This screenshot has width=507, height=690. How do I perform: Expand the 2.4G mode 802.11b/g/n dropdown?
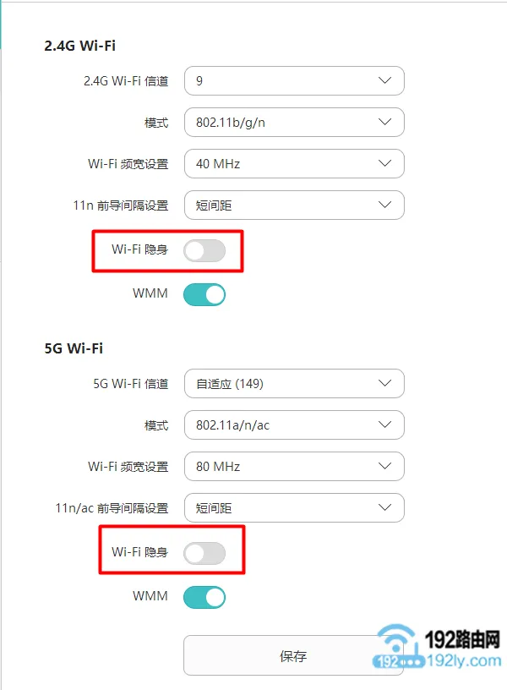(x=293, y=123)
